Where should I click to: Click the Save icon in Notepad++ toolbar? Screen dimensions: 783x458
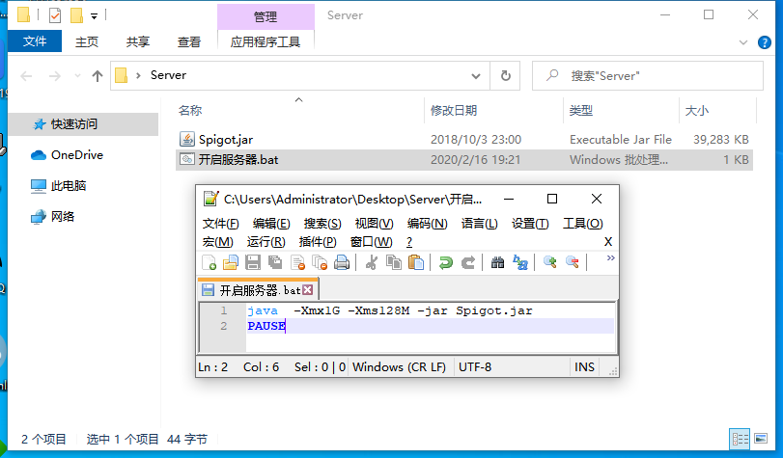pyautogui.click(x=253, y=262)
